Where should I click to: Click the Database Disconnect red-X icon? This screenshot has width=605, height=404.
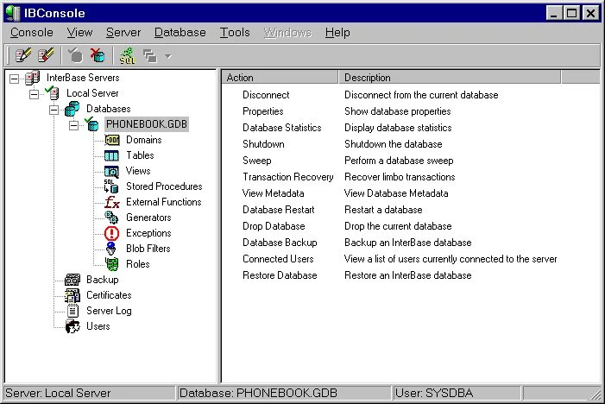pyautogui.click(x=98, y=55)
